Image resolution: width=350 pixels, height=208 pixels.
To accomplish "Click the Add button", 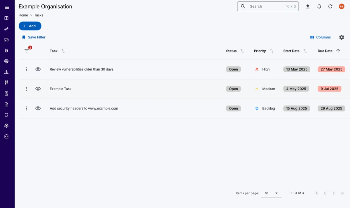I will click(x=30, y=26).
